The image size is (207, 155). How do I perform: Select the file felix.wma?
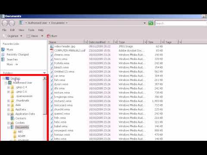click(60, 118)
